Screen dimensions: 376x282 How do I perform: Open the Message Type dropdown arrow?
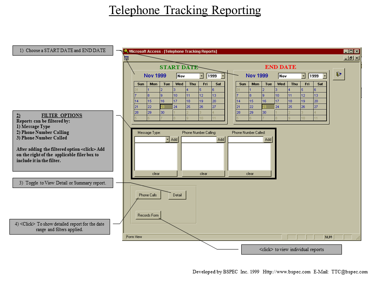(167, 139)
